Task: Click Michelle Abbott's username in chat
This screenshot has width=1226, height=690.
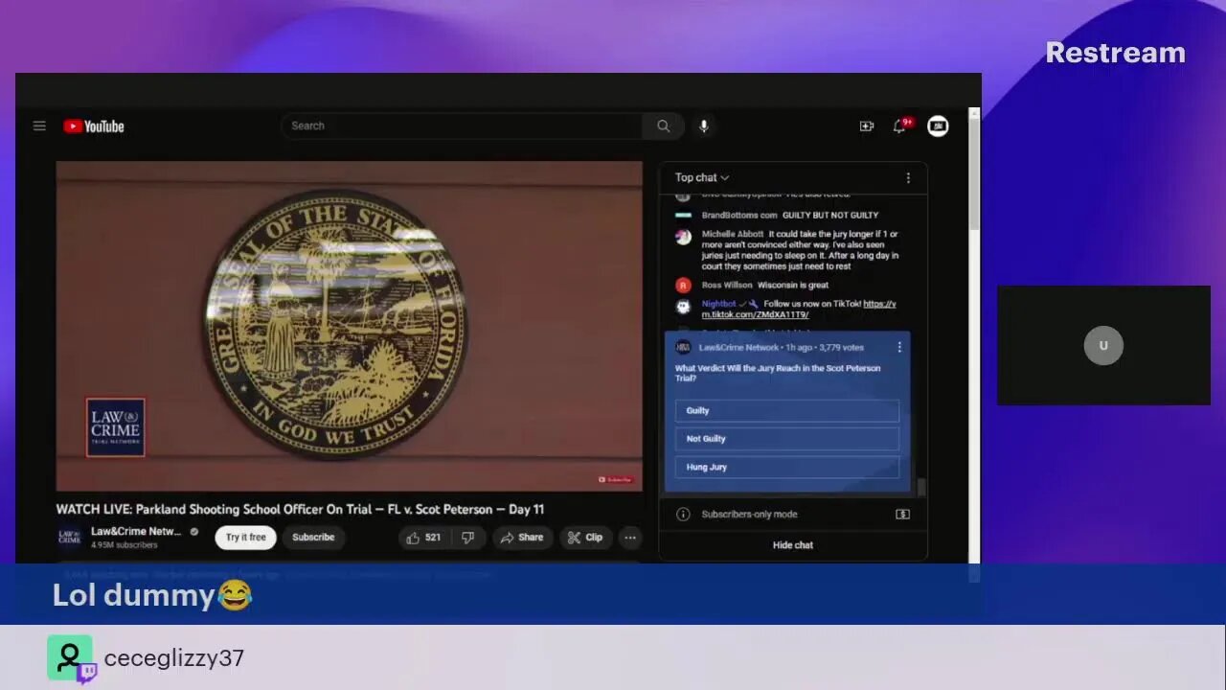Action: coord(733,234)
